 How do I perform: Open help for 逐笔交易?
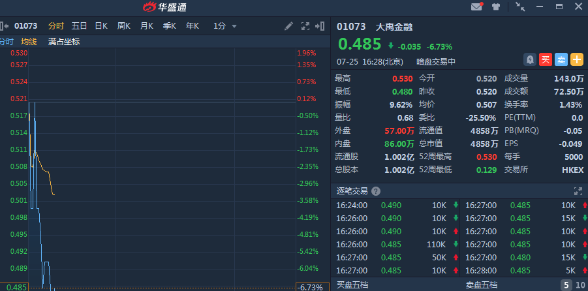(x=375, y=191)
